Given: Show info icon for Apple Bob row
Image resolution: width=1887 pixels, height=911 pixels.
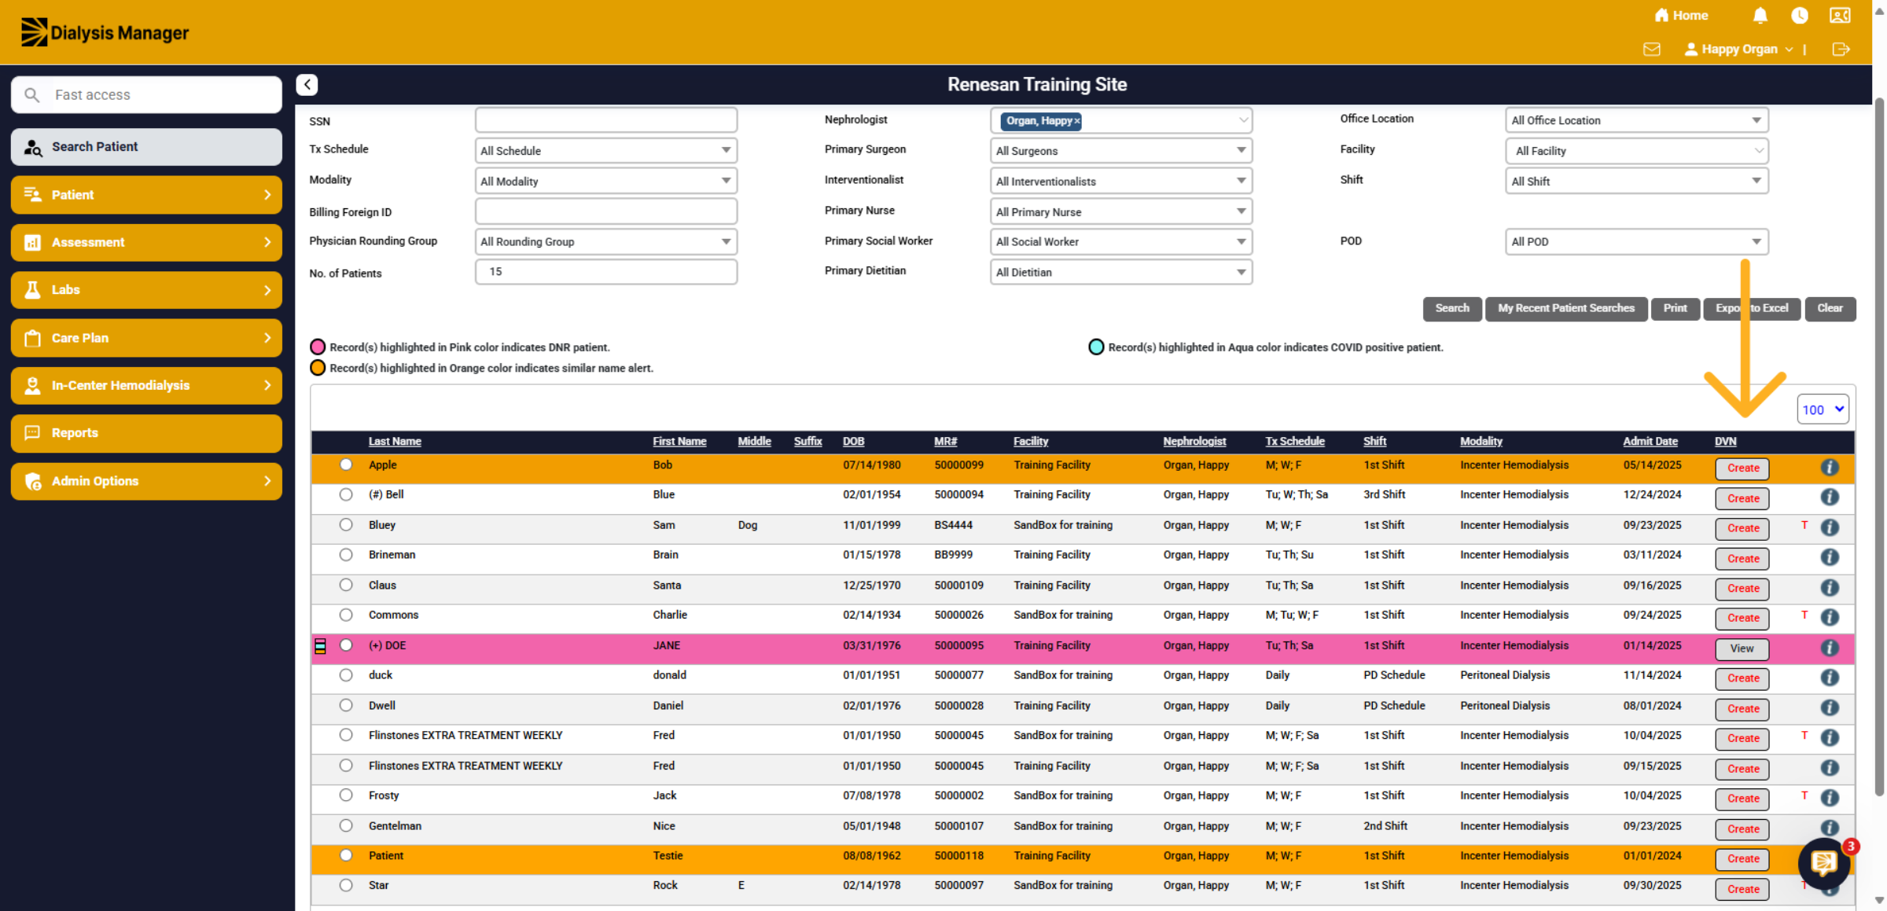Looking at the screenshot, I should (1830, 467).
